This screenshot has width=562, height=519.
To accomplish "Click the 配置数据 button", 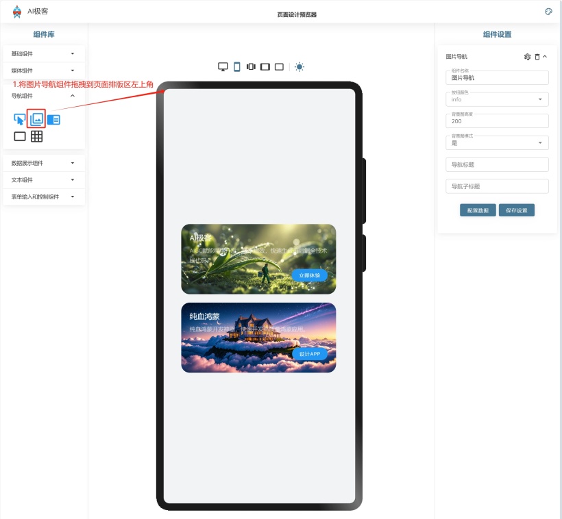I will (x=478, y=210).
